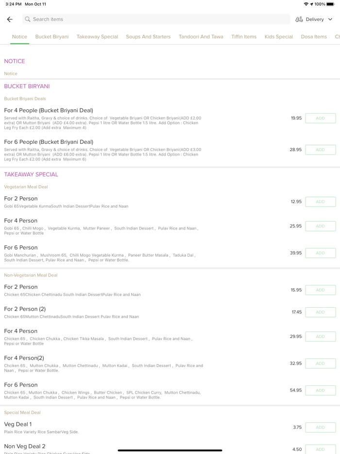
Task: Click the search magnifier icon
Action: click(28, 19)
